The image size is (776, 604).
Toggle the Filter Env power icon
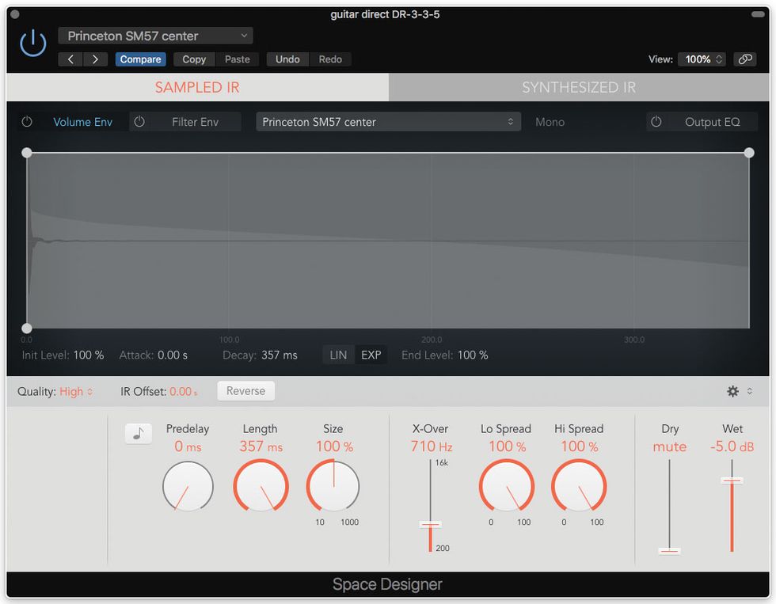(140, 122)
